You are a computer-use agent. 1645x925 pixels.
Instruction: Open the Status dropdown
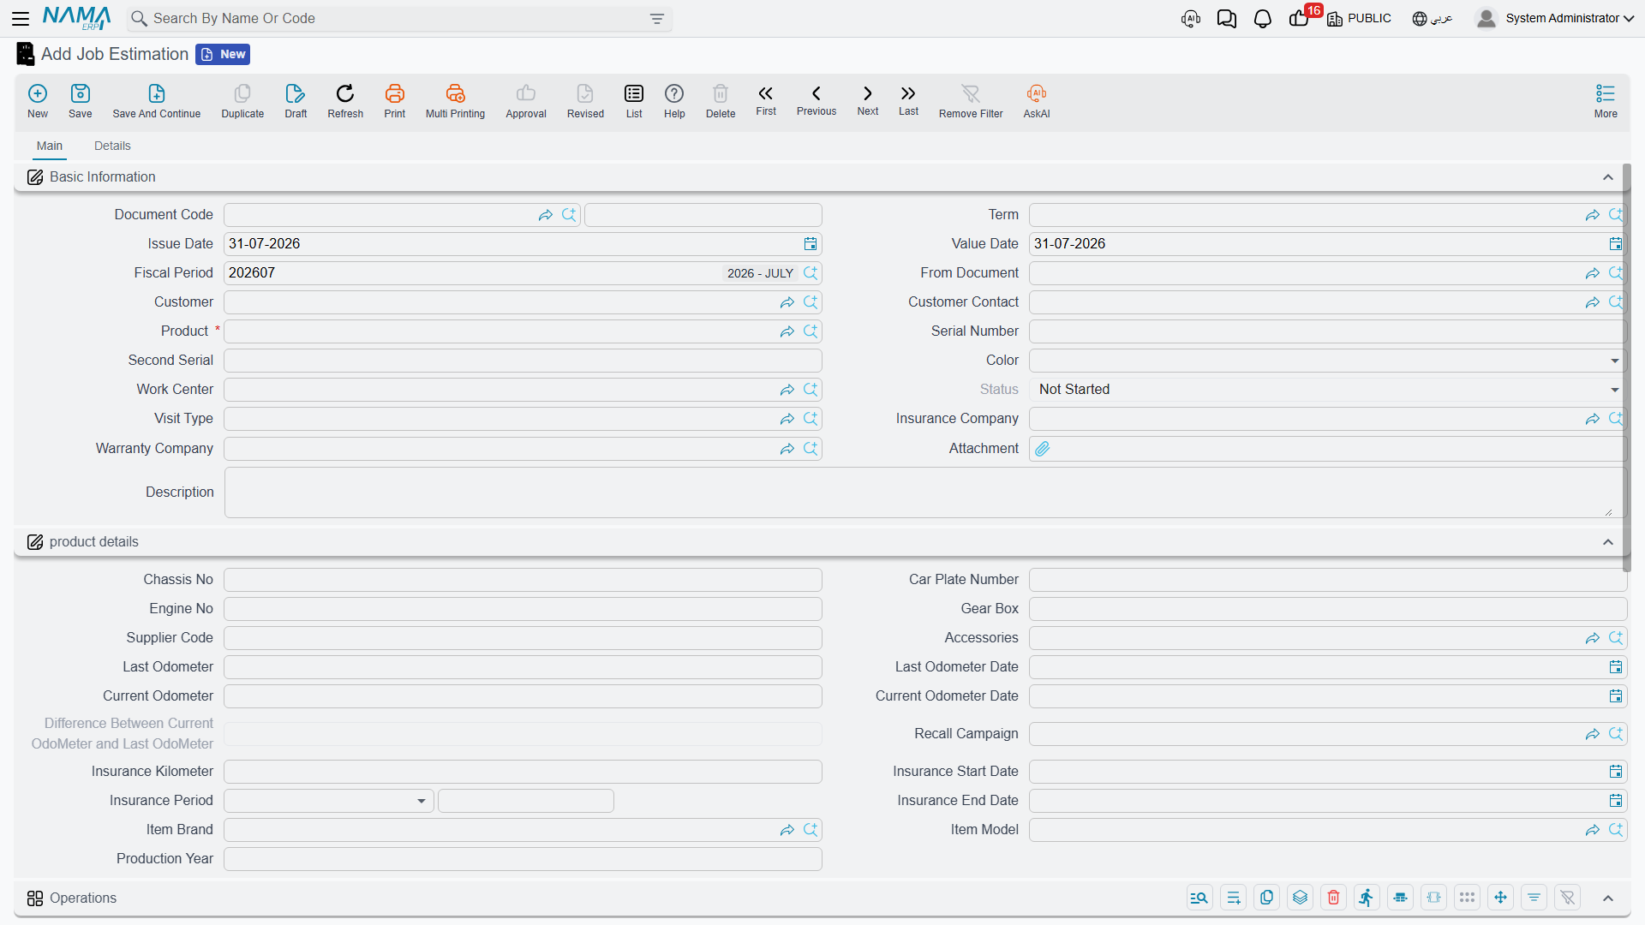1615,390
